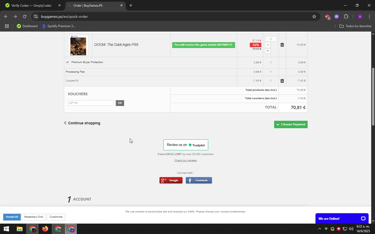Reload the current page
This screenshot has width=375, height=234.
pyautogui.click(x=24, y=16)
